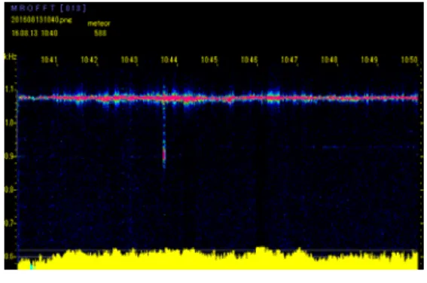
Task: Click the 0.9 frequency axis label
Action: pyautogui.click(x=10, y=157)
